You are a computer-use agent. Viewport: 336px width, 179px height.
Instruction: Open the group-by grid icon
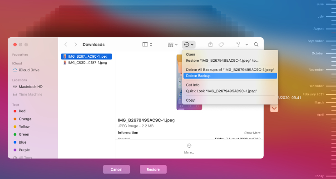tap(171, 45)
